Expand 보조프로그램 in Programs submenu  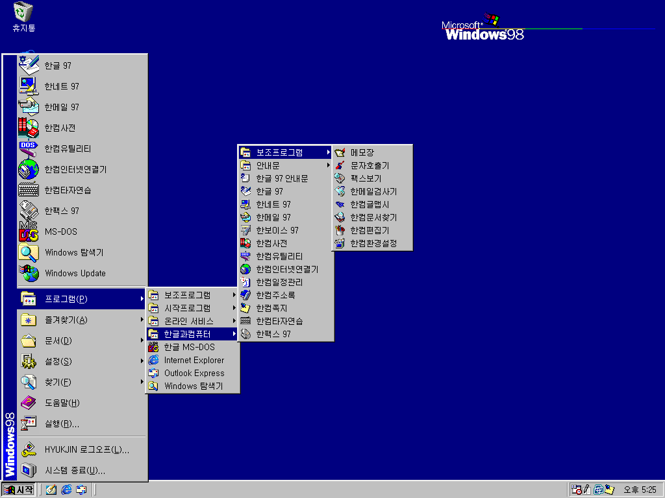(192, 295)
